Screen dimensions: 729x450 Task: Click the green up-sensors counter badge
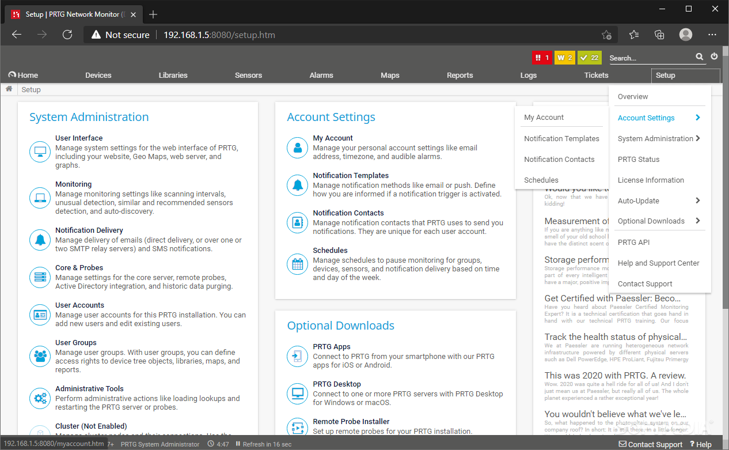point(590,58)
